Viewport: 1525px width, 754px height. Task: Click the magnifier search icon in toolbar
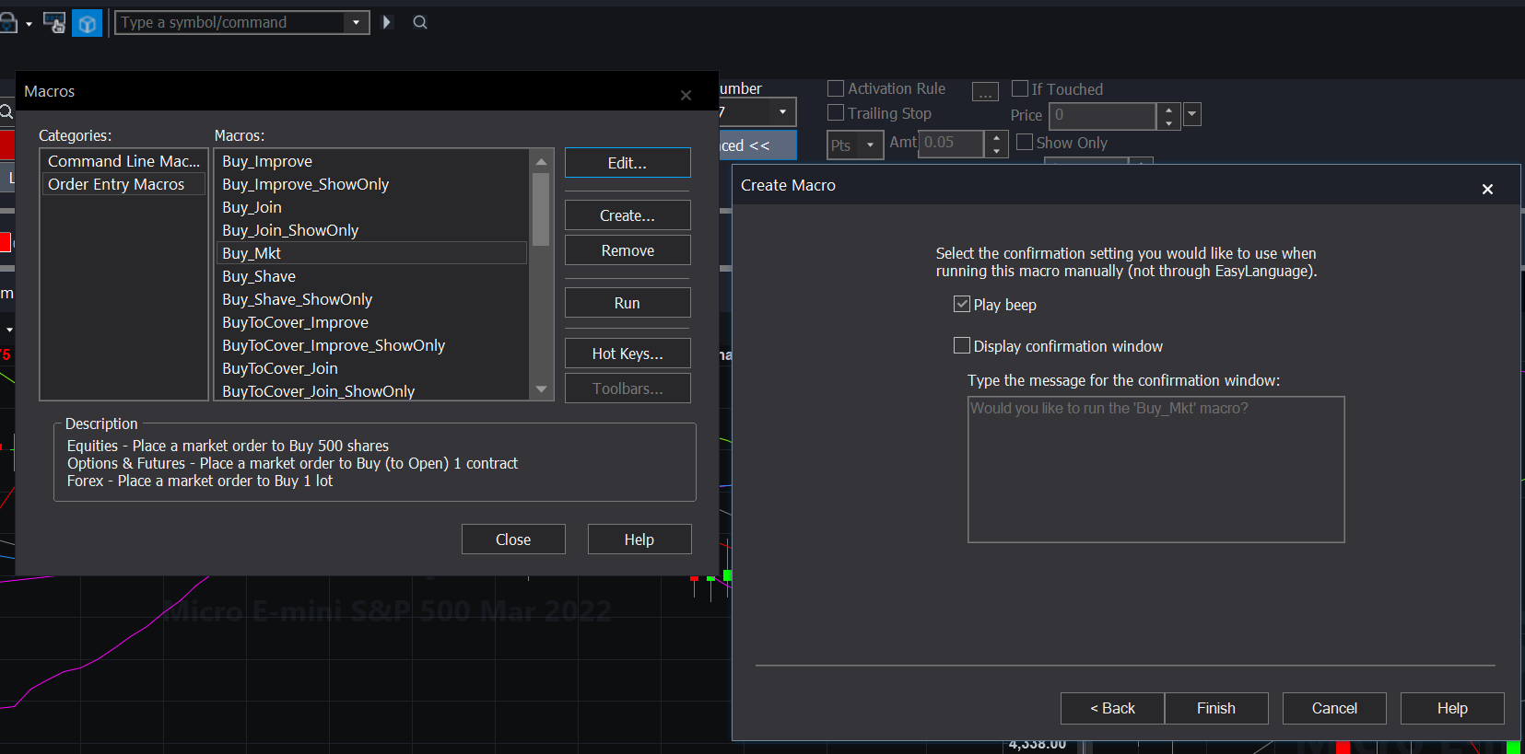coord(420,22)
